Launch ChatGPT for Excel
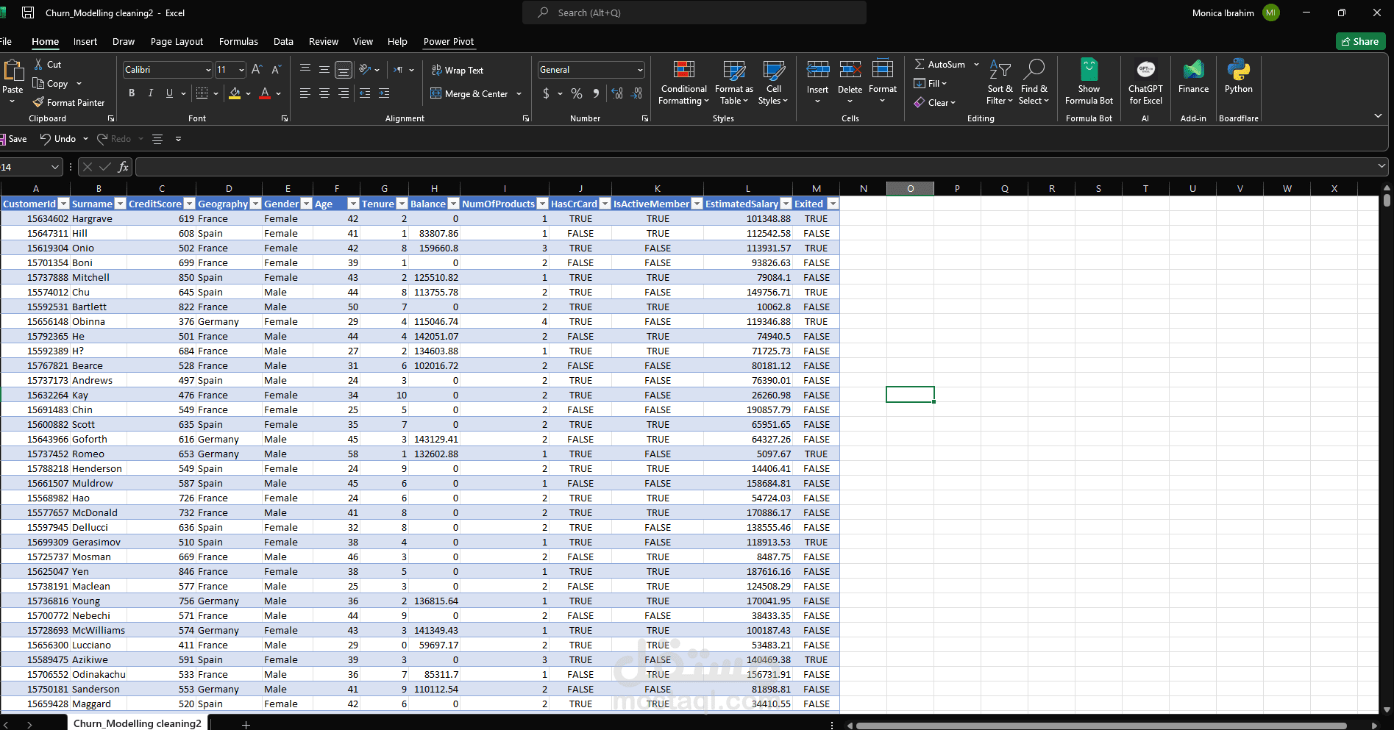This screenshot has height=730, width=1394. (x=1145, y=82)
